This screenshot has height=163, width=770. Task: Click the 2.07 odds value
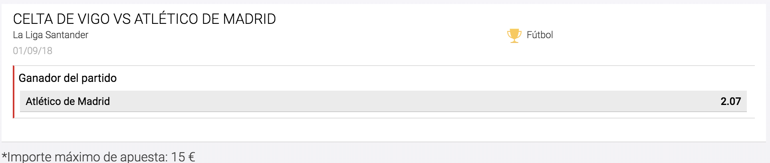pyautogui.click(x=730, y=101)
